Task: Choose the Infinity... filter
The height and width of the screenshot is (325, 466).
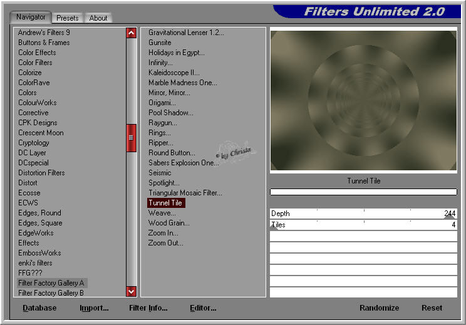Action: click(x=160, y=63)
